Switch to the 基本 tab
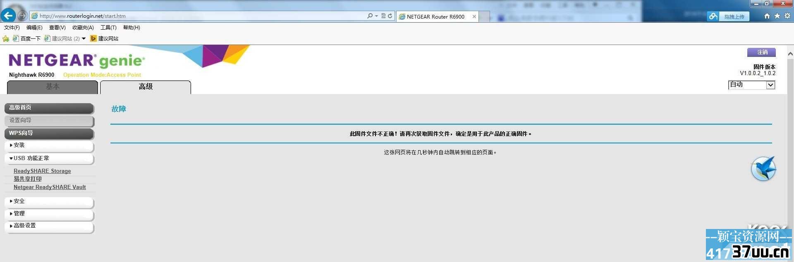The width and height of the screenshot is (794, 262). 53,87
